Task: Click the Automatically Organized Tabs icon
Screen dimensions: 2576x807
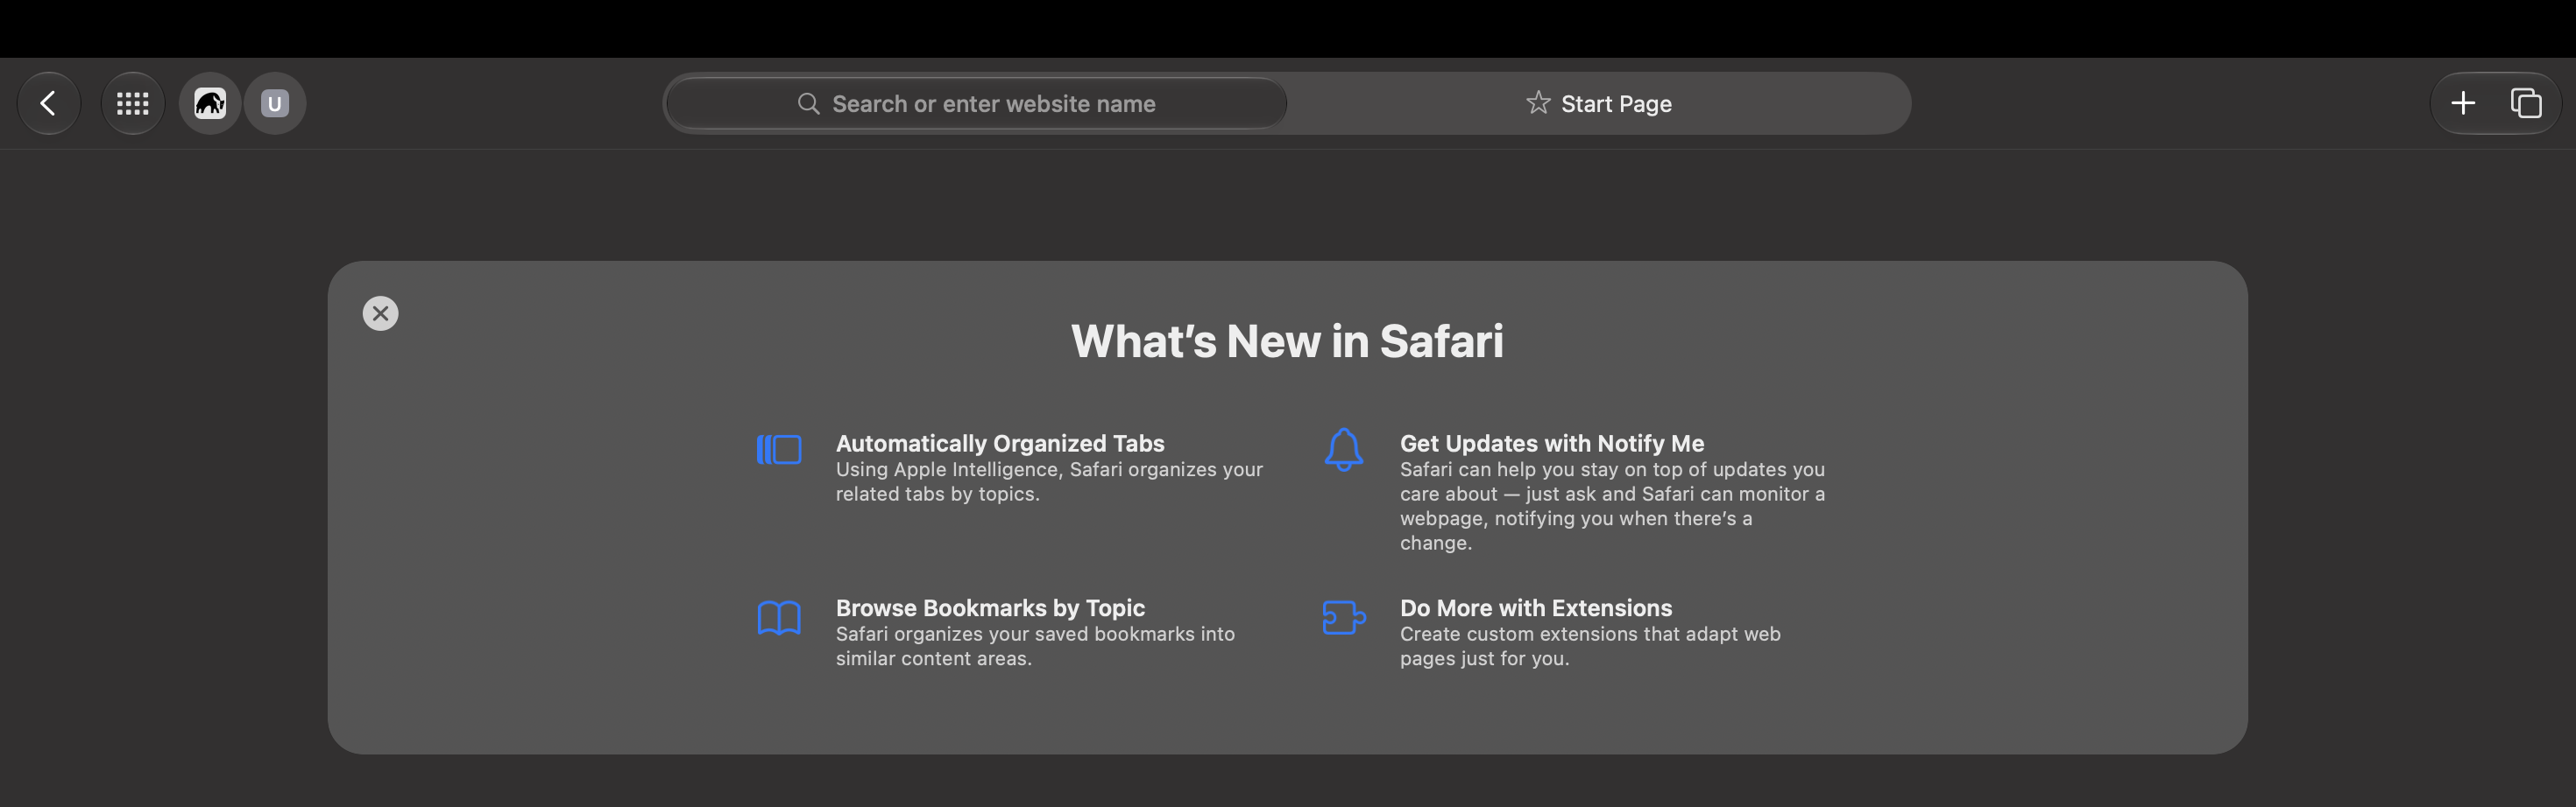Action: pos(779,449)
